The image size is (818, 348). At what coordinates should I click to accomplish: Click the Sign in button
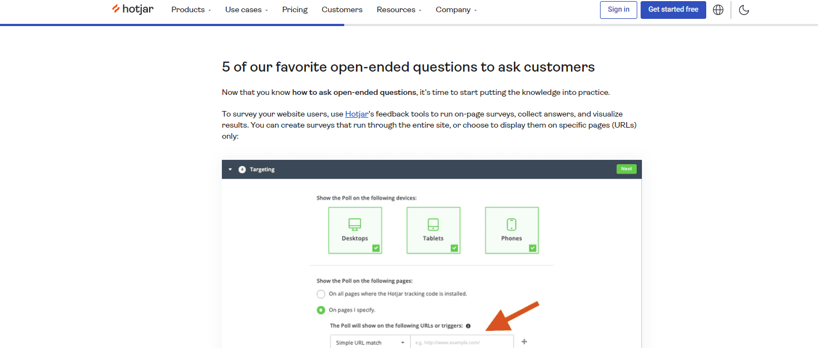coord(618,10)
